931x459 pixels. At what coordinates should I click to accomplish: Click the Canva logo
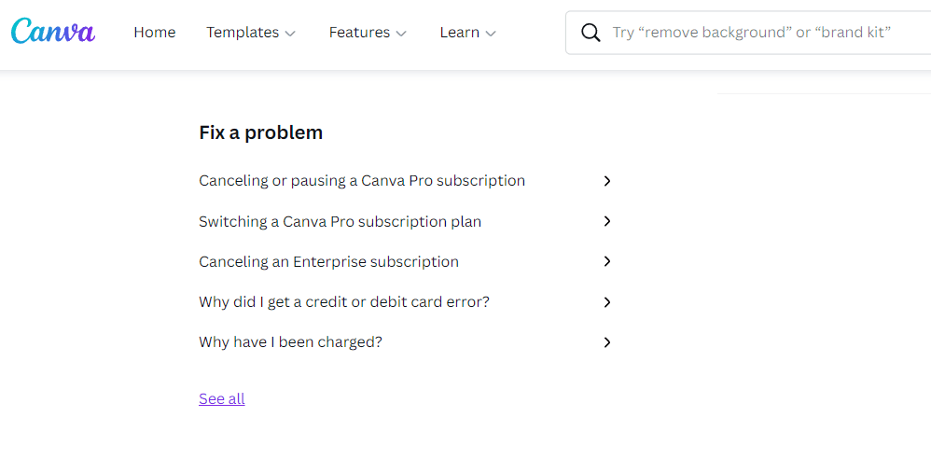tap(53, 32)
